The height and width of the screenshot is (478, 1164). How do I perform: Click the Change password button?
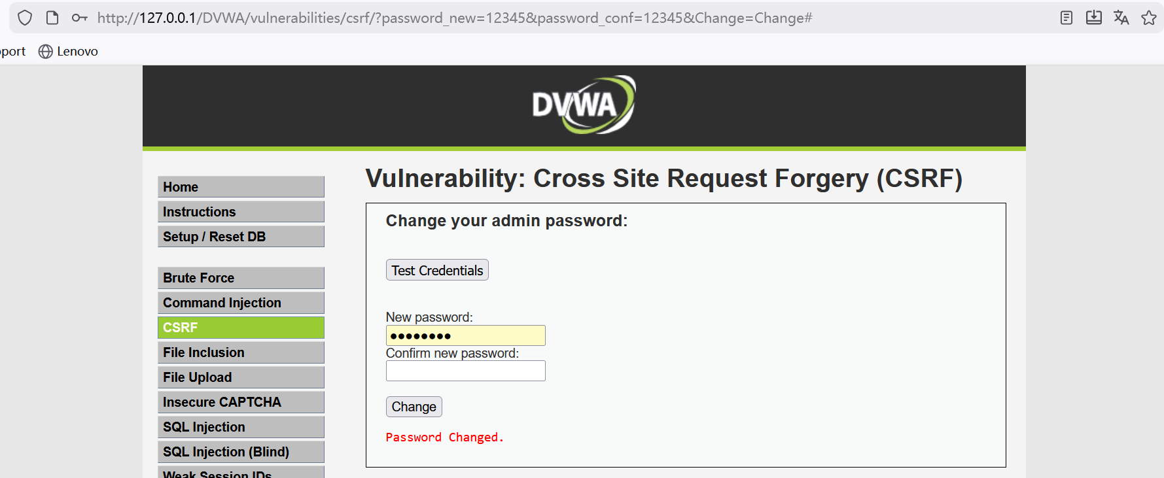(414, 407)
